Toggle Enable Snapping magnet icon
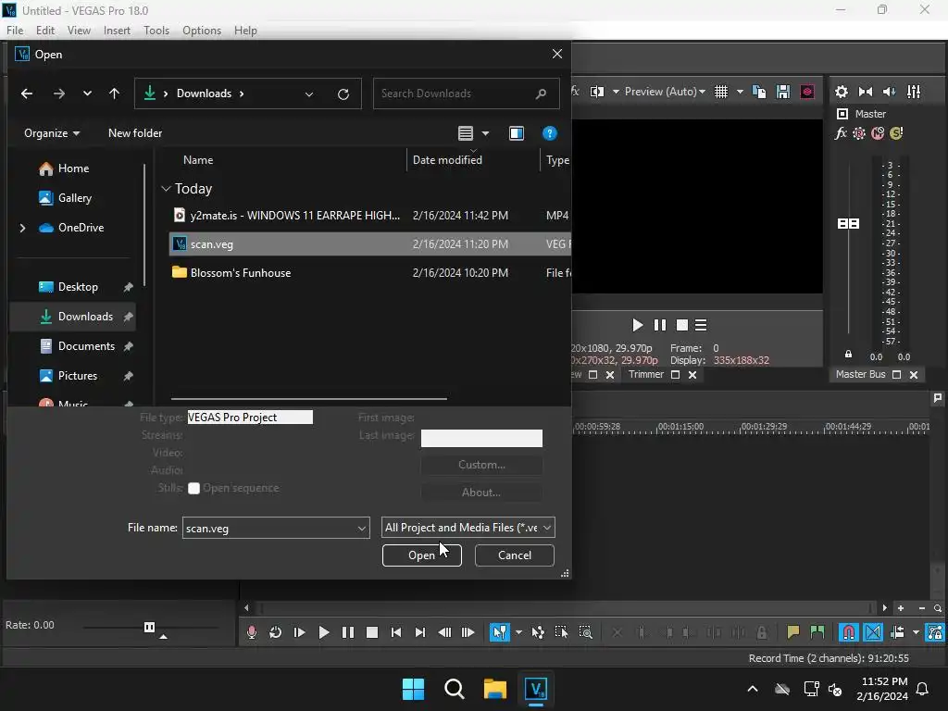Screen dimensions: 948x711 (x=849, y=632)
